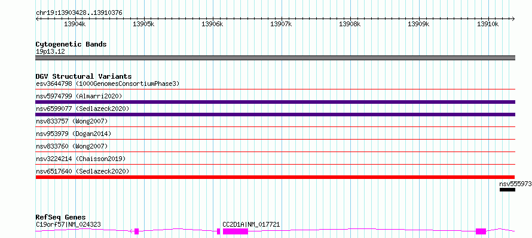
Task: Click the left arrowhead of the ruler
Action: point(37,18)
